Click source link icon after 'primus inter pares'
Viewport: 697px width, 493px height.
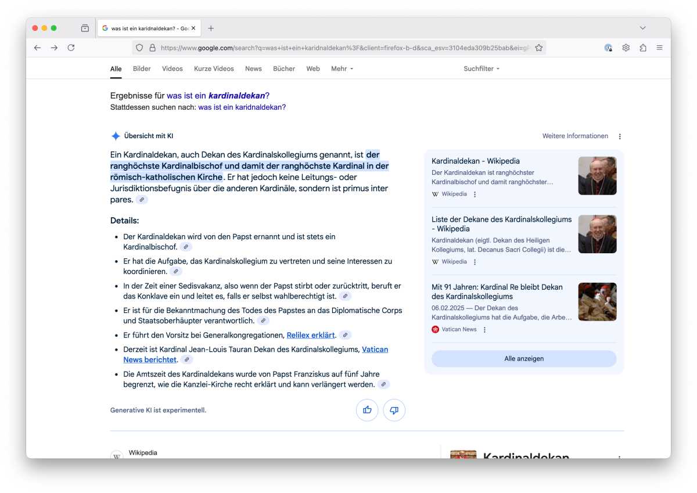click(x=142, y=200)
